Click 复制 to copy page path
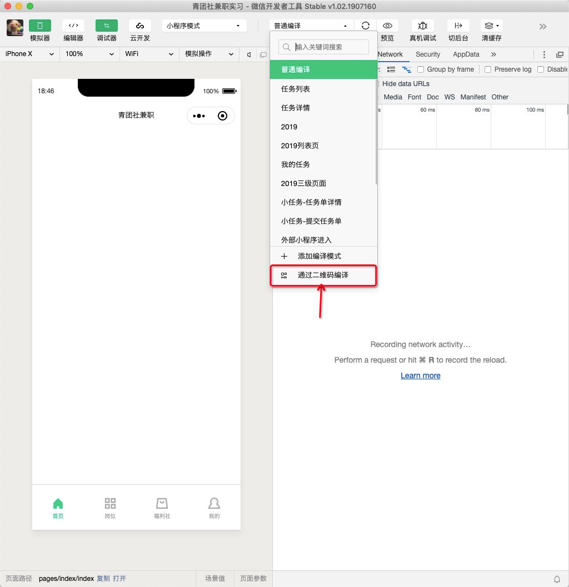The width and height of the screenshot is (569, 587). point(103,578)
